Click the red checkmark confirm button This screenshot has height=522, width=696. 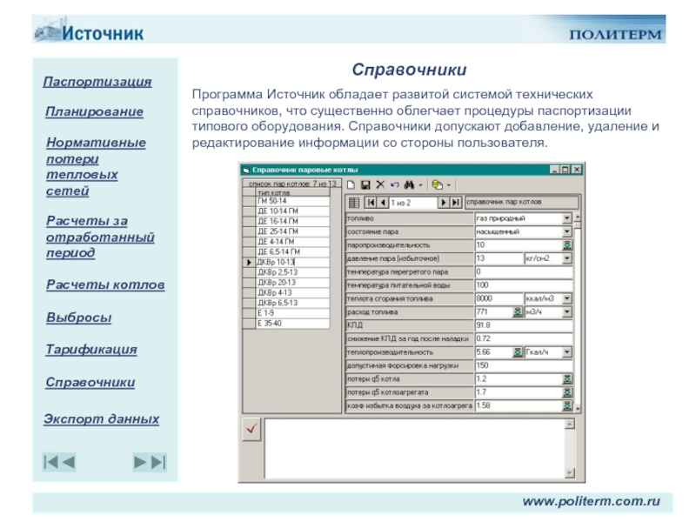251,429
